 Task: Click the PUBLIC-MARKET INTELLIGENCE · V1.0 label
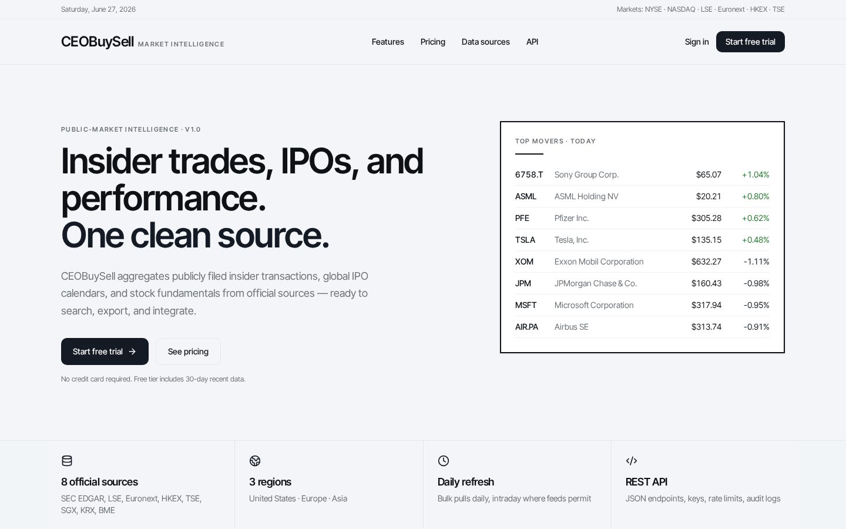click(x=131, y=129)
